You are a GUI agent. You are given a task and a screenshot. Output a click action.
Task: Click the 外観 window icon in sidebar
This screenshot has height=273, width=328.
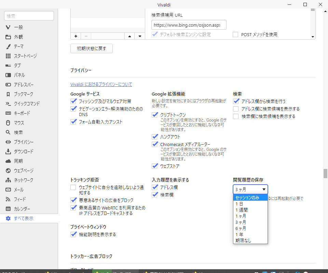coord(8,37)
